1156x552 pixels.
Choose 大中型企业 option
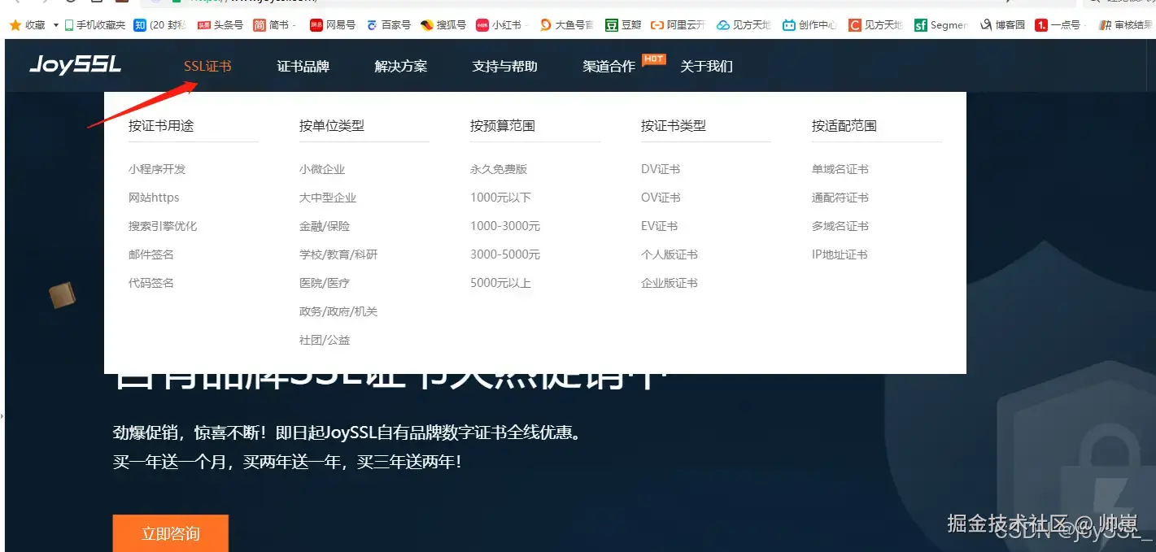pos(328,198)
